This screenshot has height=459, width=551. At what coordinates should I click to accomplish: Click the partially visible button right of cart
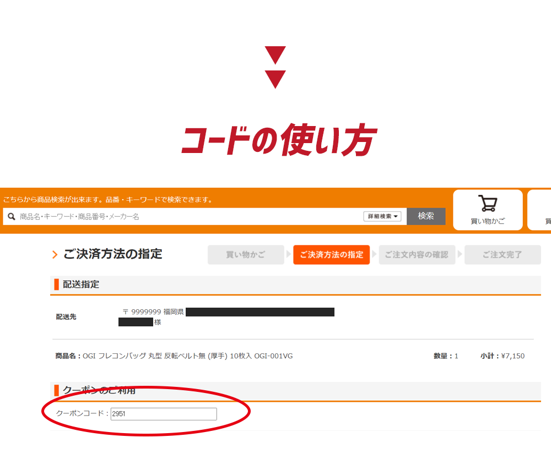539,210
